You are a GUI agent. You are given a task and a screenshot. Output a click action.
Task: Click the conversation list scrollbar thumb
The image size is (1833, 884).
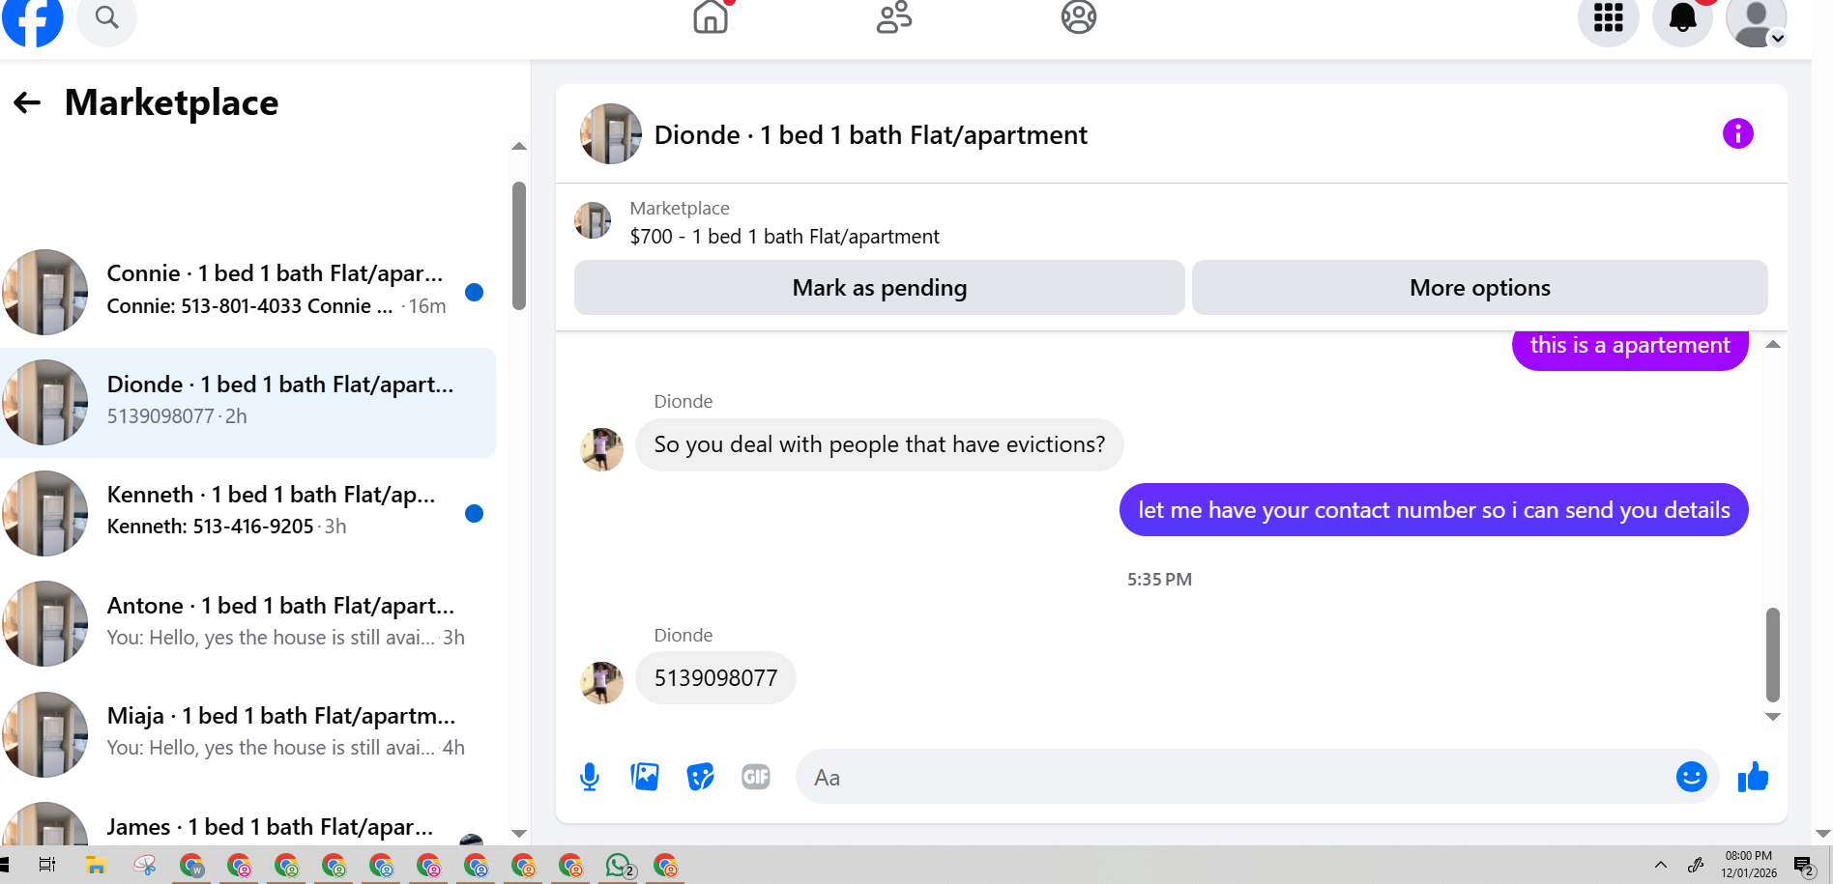tap(519, 246)
